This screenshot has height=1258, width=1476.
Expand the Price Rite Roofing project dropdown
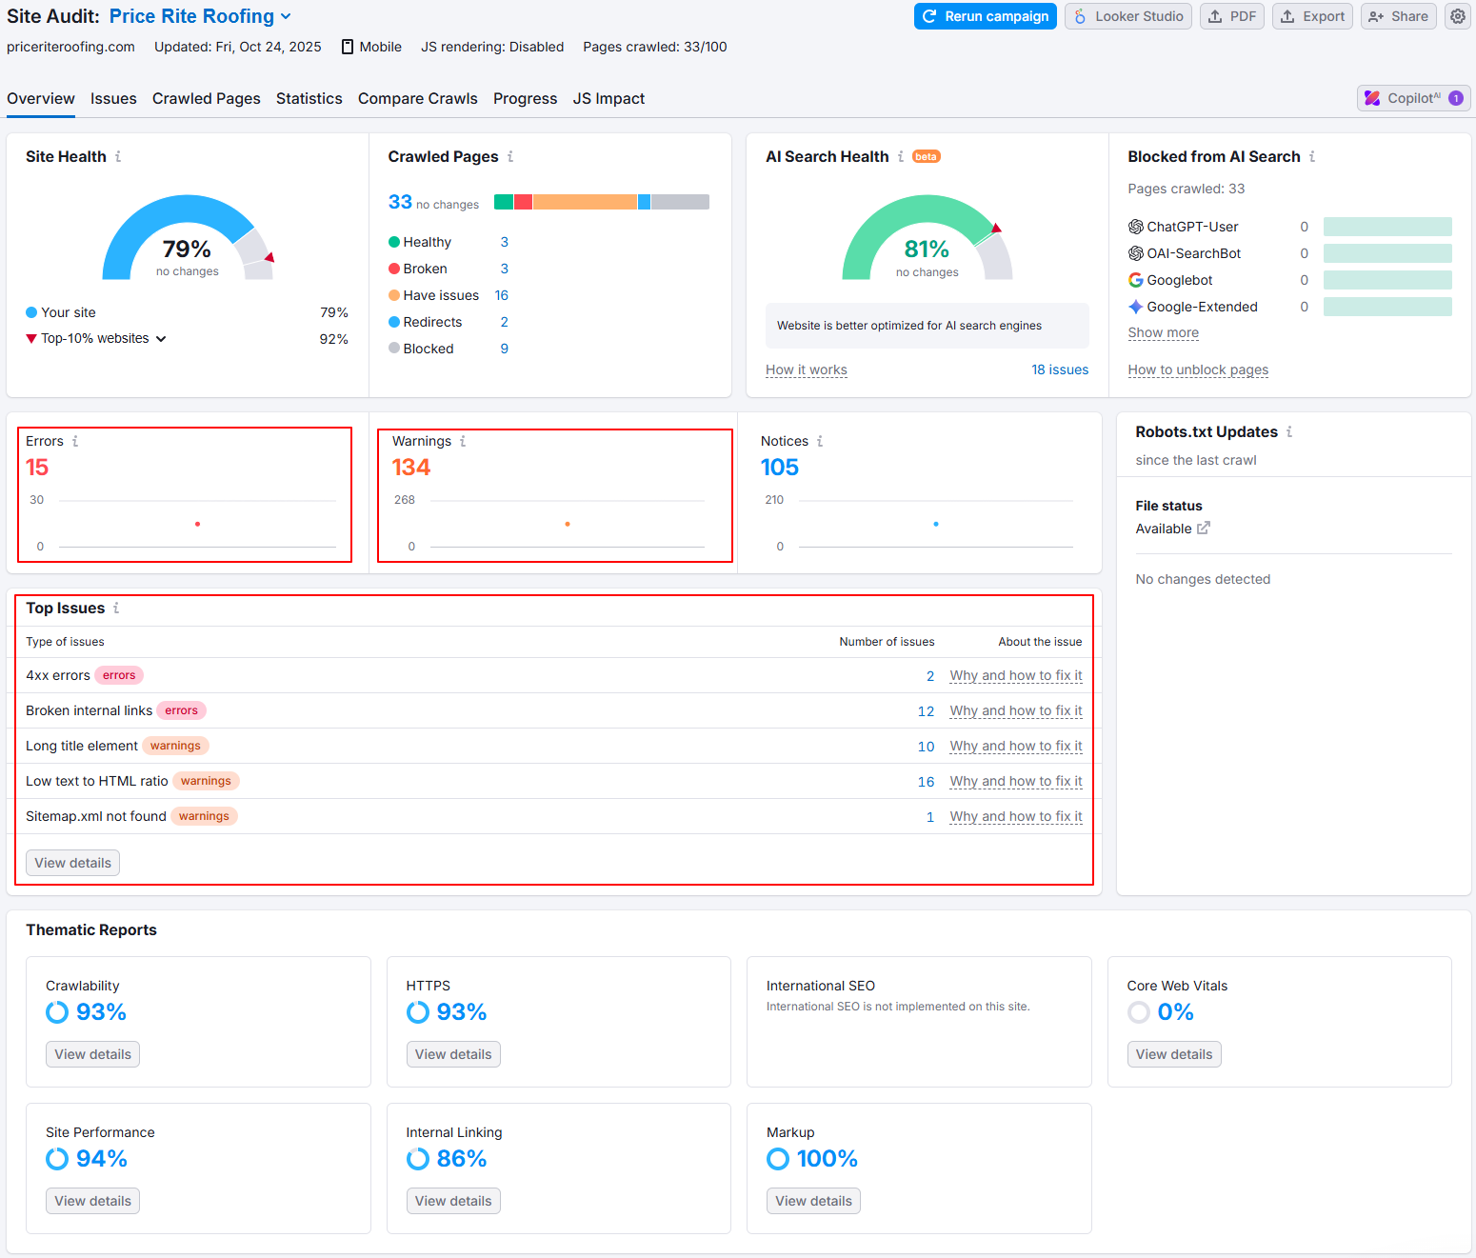click(286, 17)
